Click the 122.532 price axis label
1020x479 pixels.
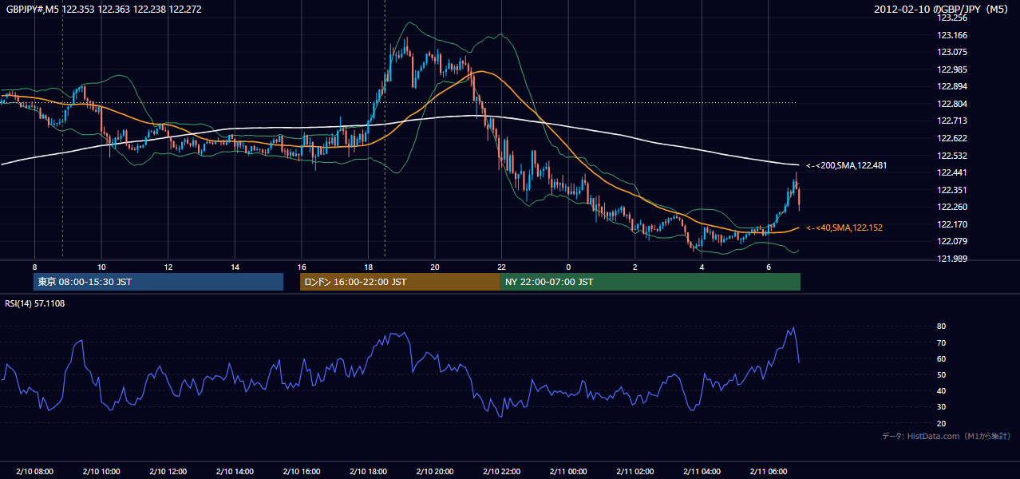952,156
